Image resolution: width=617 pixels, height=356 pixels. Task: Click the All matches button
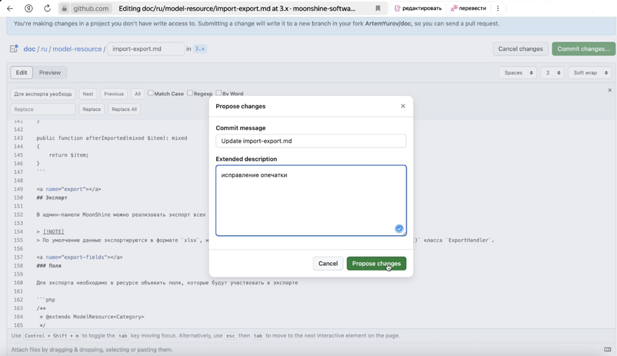pos(137,93)
